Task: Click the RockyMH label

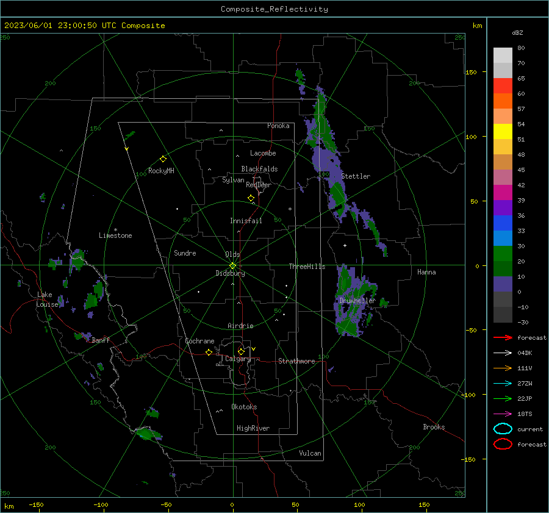Action: 161,171
